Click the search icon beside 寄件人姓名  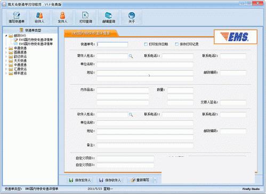click(131, 56)
